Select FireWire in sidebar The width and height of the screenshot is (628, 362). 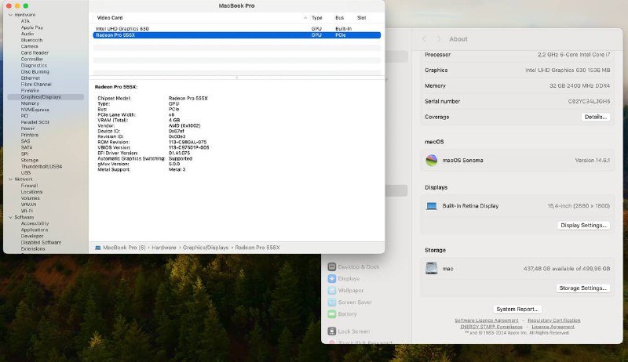(30, 91)
